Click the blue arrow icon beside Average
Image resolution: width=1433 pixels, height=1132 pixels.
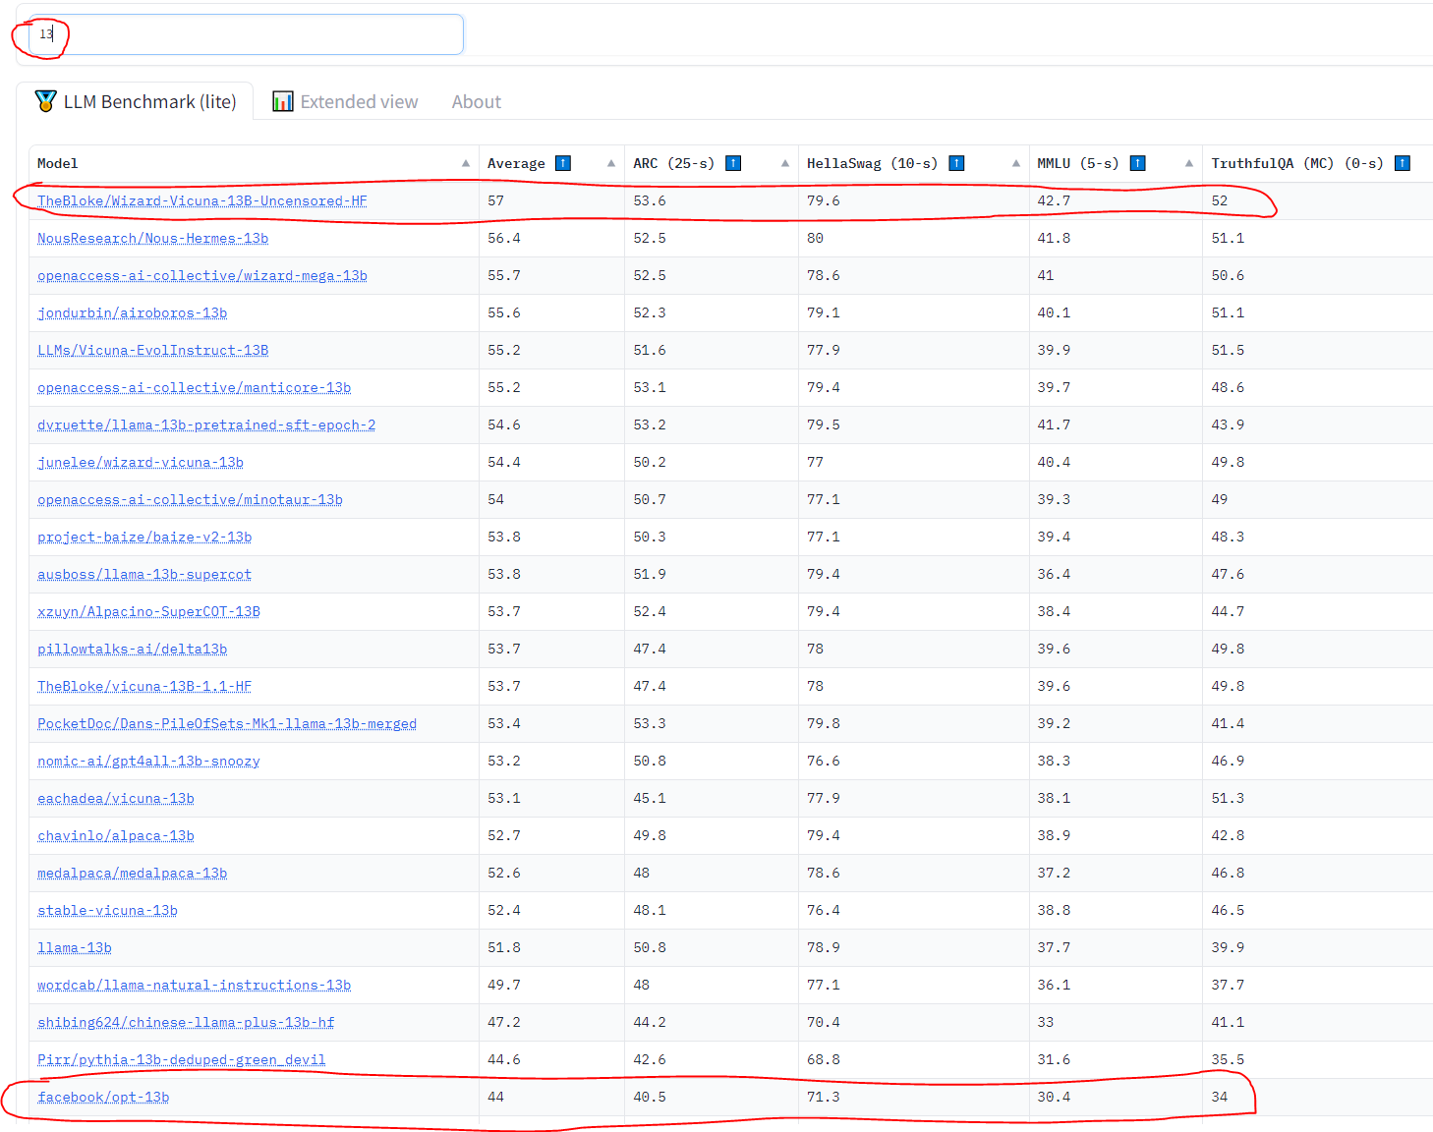click(x=563, y=163)
